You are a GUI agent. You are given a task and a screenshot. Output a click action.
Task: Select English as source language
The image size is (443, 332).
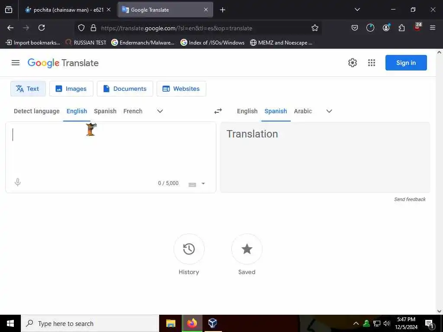pos(77,111)
